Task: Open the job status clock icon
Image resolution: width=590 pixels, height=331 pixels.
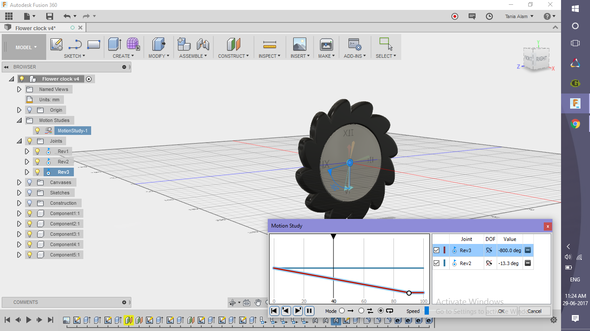Action: 489,16
